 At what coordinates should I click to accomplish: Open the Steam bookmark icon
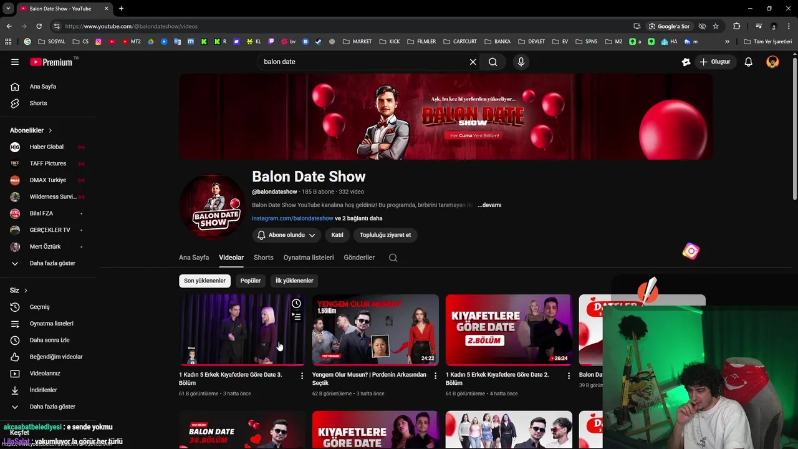point(319,42)
